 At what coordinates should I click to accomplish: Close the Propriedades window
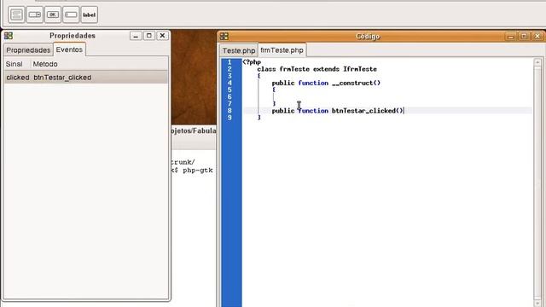pos(162,36)
